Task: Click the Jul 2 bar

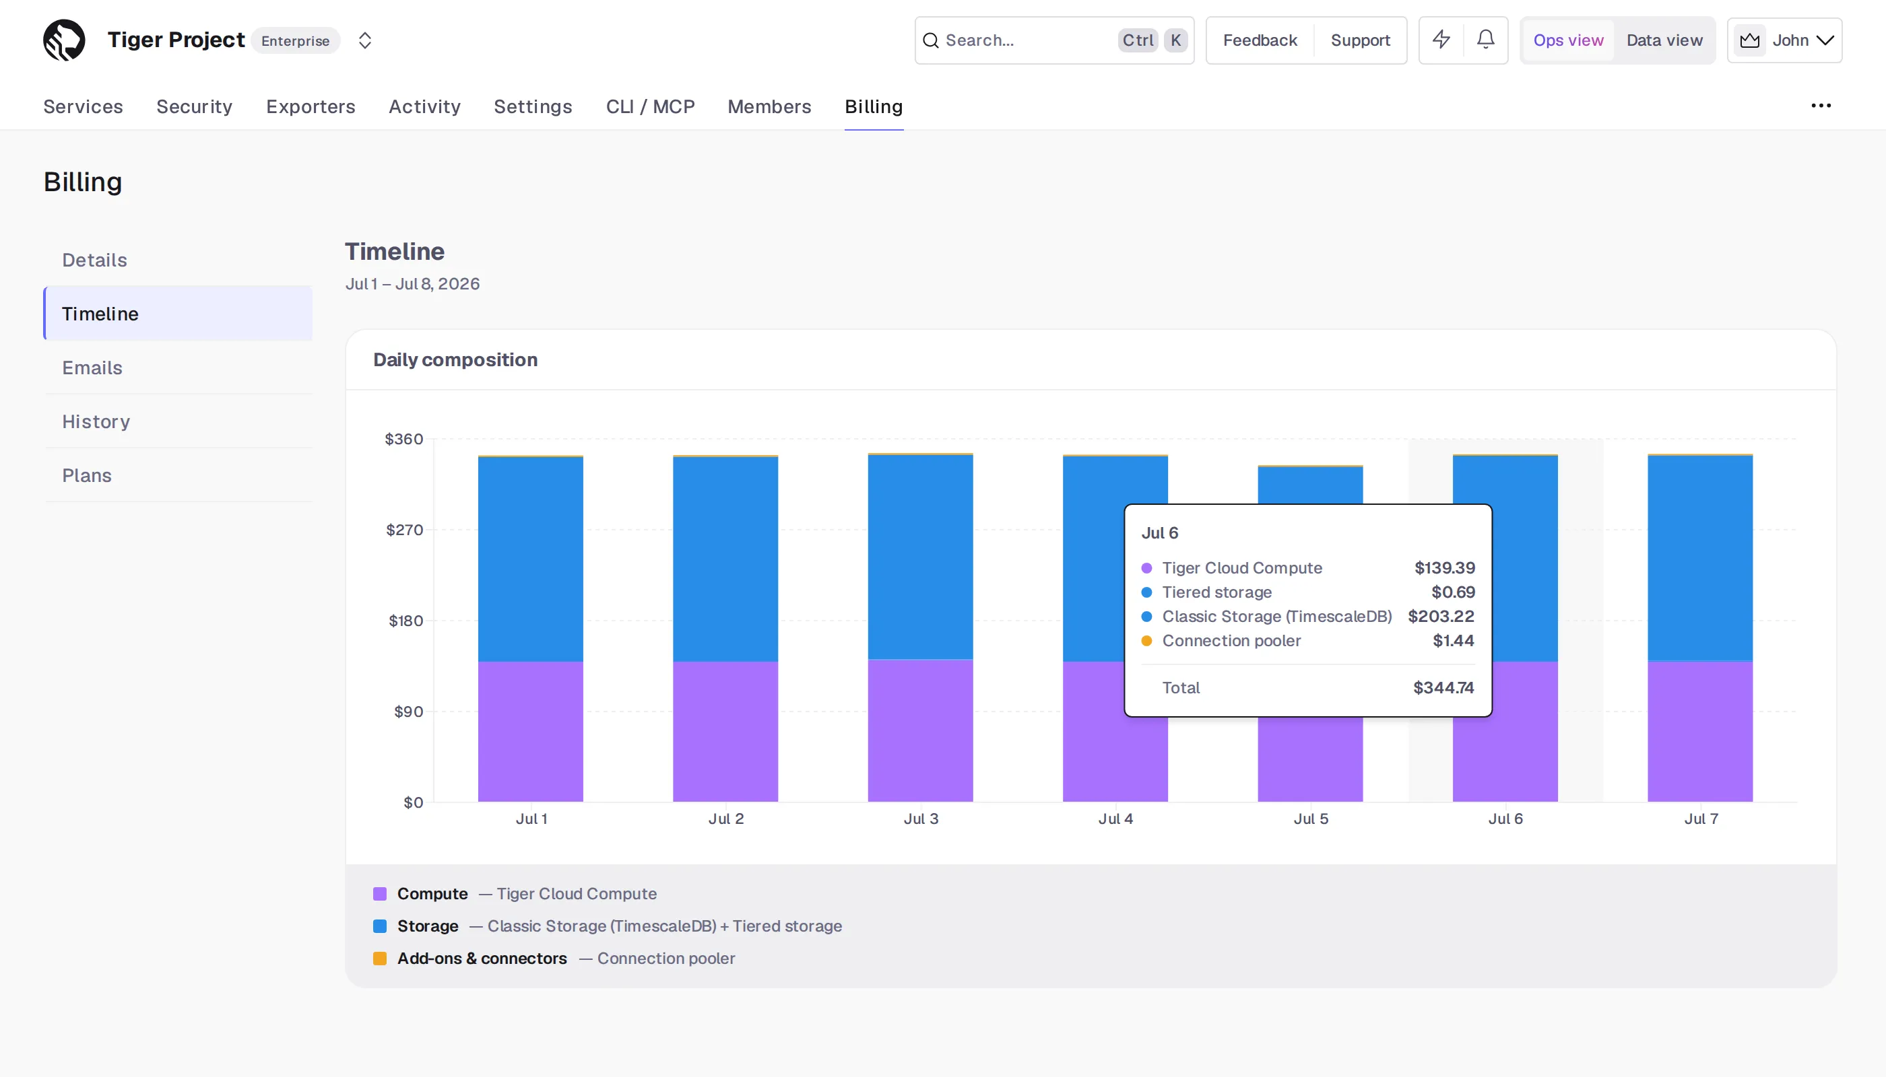Action: click(x=725, y=629)
